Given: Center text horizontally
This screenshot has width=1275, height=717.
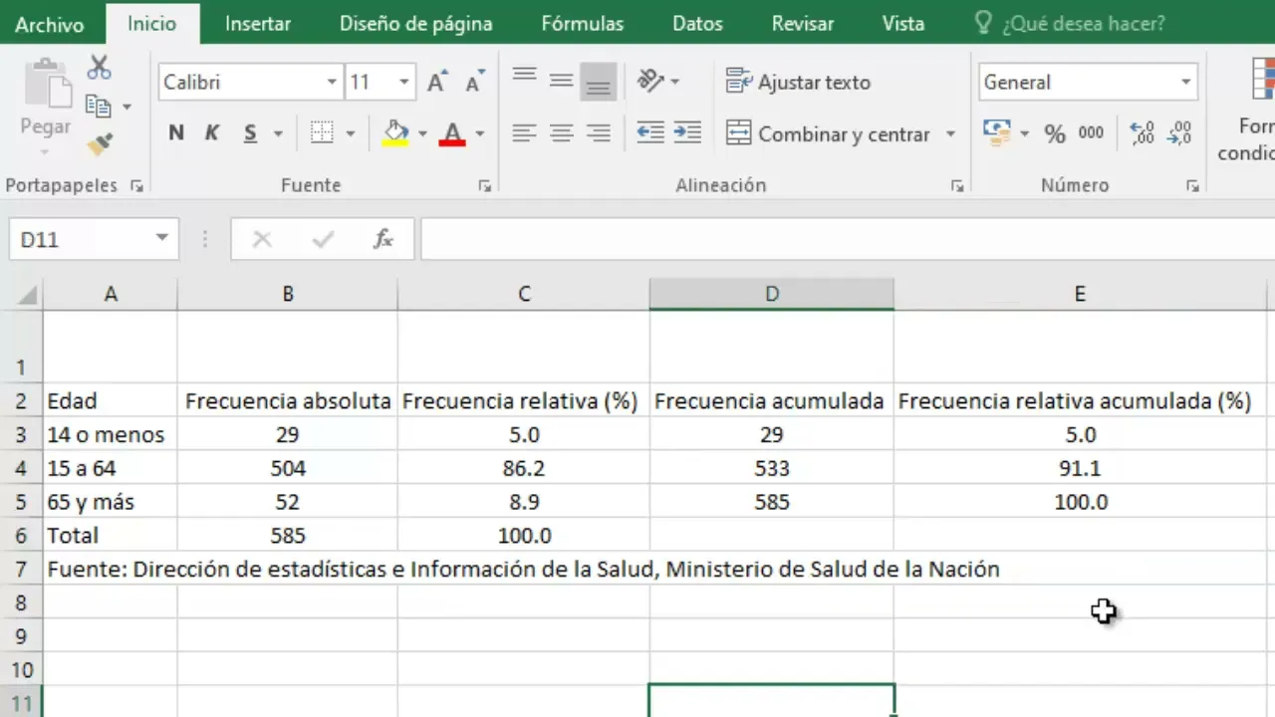Looking at the screenshot, I should click(561, 133).
